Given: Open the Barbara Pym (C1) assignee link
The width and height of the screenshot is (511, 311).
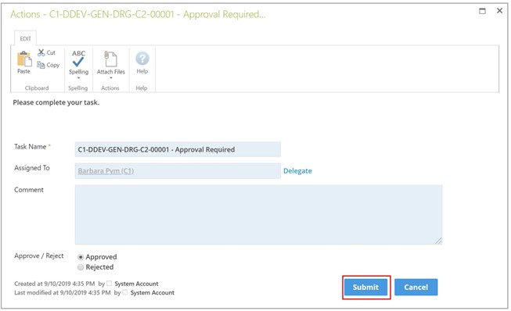Looking at the screenshot, I should coord(106,171).
